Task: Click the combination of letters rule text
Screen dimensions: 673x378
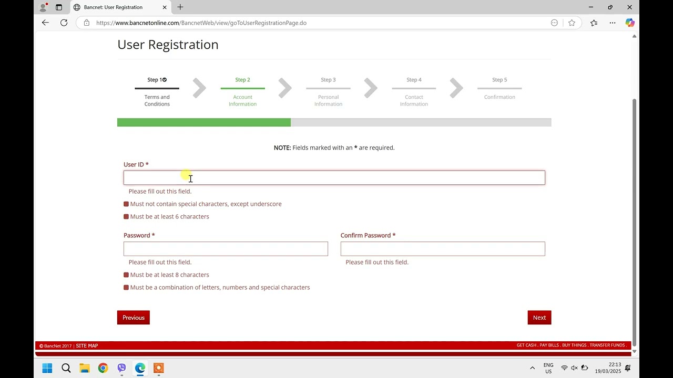Action: (x=220, y=287)
